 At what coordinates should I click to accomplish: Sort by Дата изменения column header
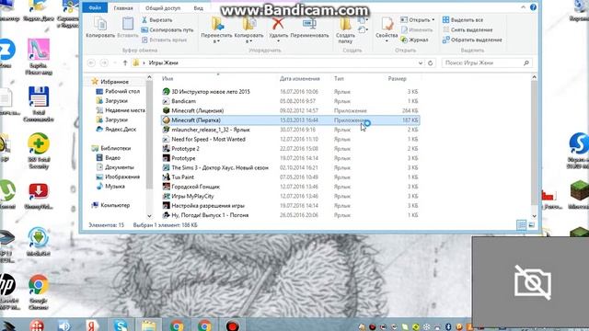[299, 79]
